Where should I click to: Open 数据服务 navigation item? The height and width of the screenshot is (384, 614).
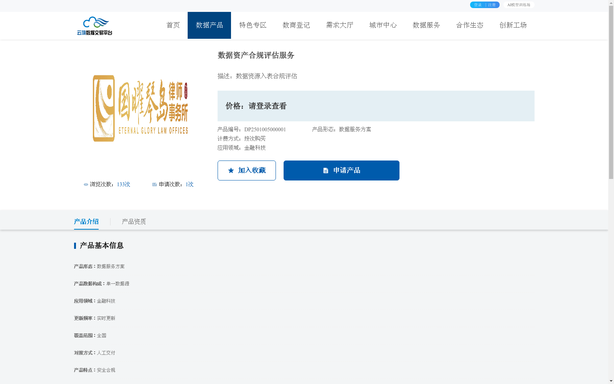[x=426, y=25]
